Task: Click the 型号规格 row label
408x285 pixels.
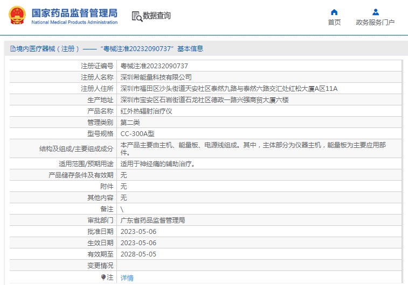Action: coord(100,134)
